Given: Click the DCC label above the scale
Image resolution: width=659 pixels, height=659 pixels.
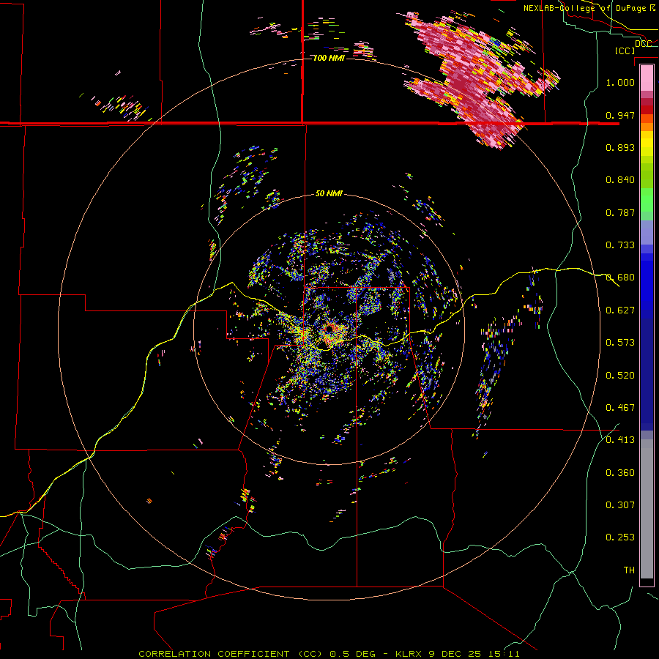Looking at the screenshot, I should [643, 43].
